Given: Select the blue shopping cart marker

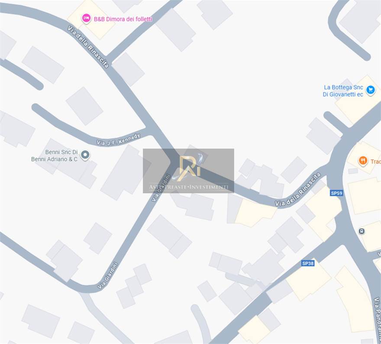Looking at the screenshot, I should pyautogui.click(x=371, y=90).
